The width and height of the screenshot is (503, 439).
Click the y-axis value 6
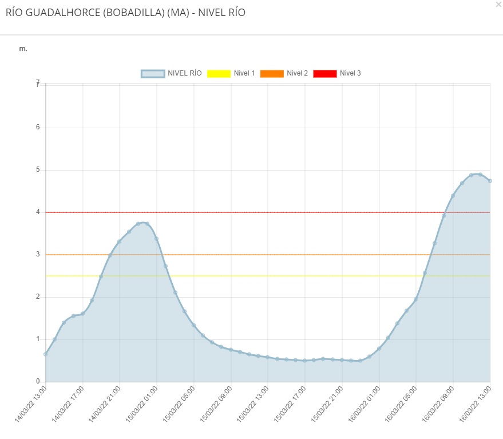tap(38, 128)
